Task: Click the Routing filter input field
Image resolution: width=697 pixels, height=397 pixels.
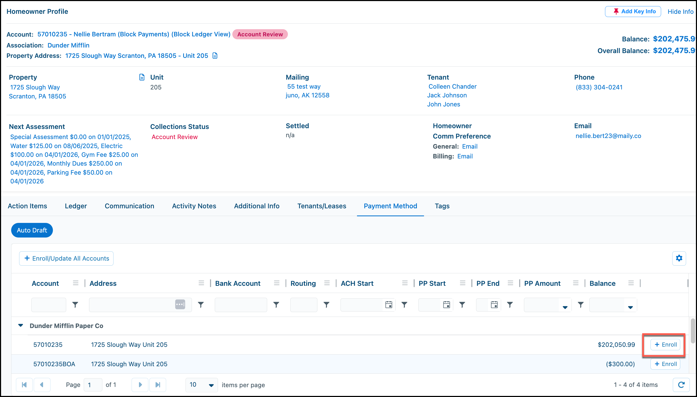Action: click(x=304, y=305)
